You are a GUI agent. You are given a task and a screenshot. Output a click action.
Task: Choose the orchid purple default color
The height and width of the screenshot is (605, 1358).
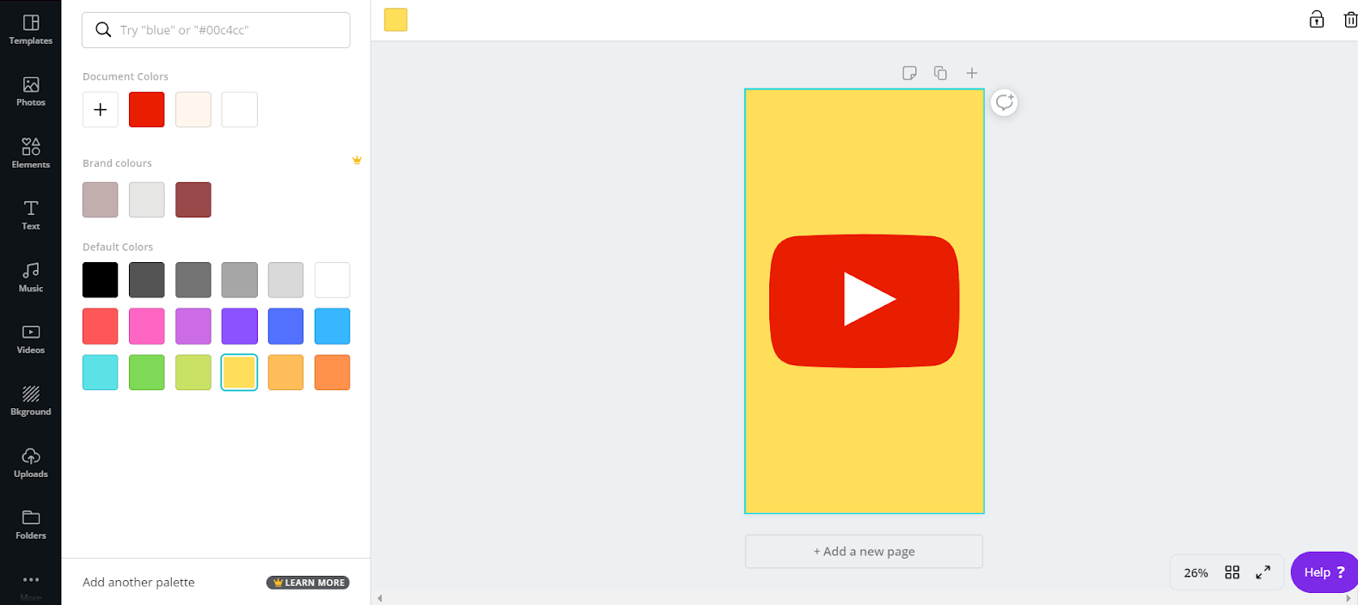[x=193, y=327]
